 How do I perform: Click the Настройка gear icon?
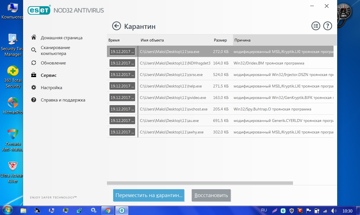pyautogui.click(x=34, y=87)
